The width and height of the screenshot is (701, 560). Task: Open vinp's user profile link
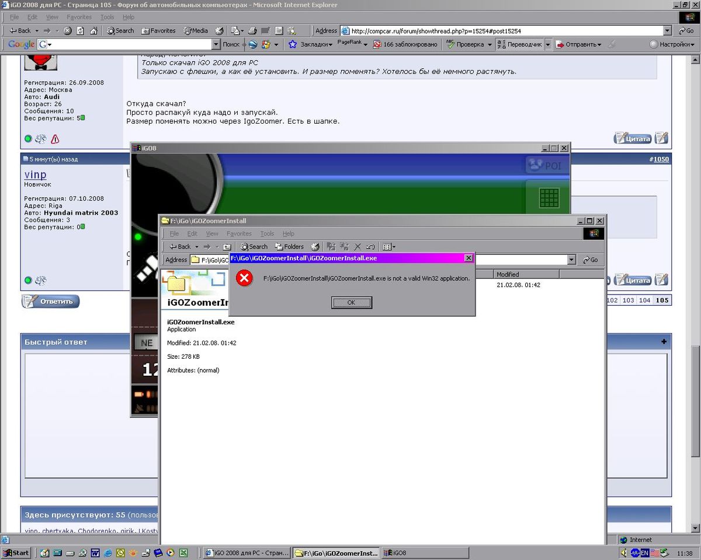(x=36, y=174)
